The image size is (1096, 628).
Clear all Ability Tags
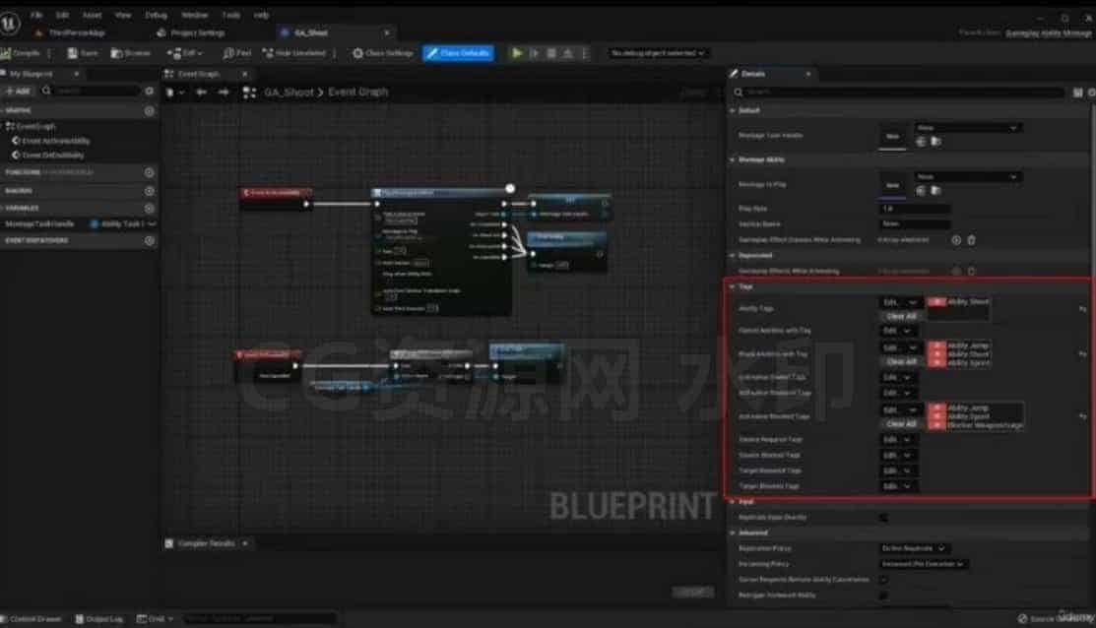[901, 316]
